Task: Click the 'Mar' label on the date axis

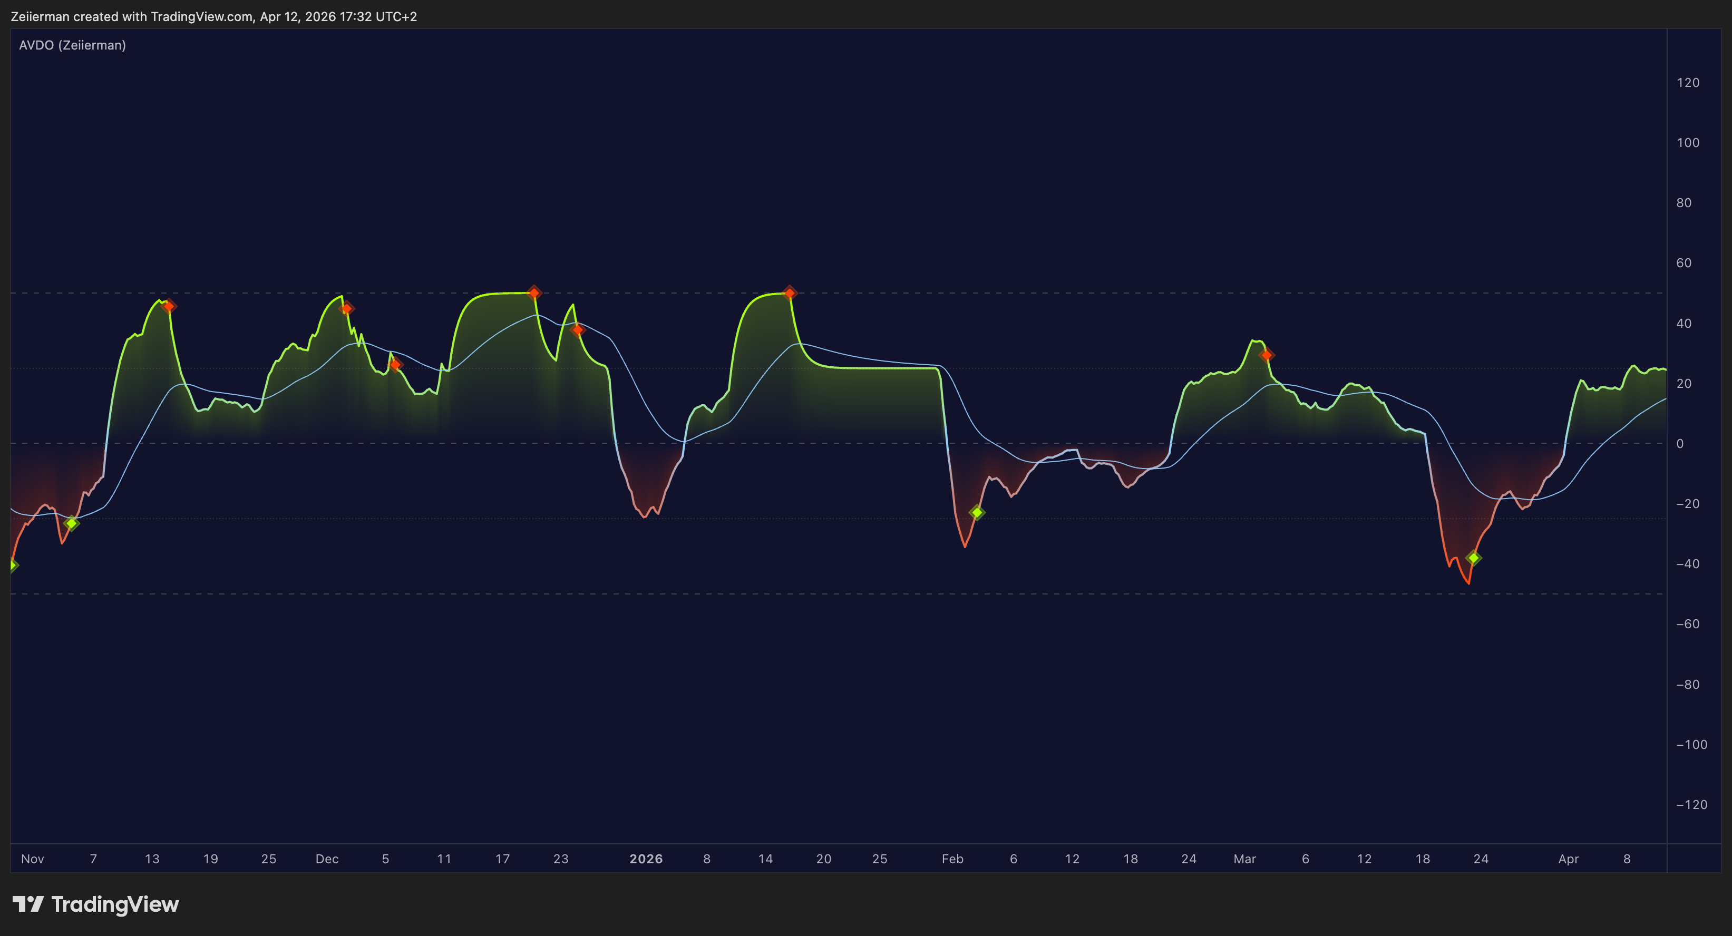Action: tap(1244, 859)
